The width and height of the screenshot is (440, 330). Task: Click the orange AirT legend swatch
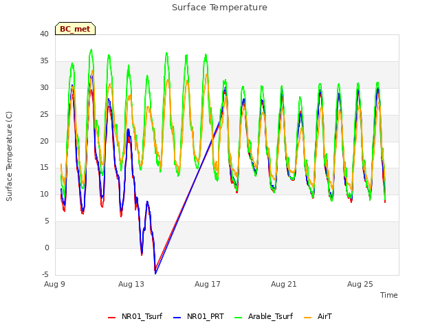308,318
